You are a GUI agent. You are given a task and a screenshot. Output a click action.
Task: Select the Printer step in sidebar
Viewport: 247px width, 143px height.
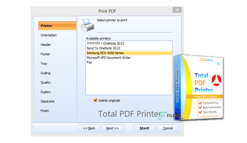pos(57,26)
